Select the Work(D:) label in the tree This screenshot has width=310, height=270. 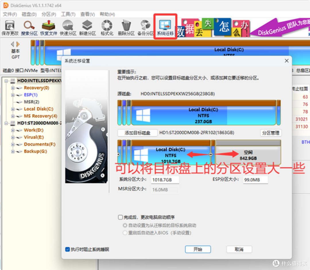[34, 130]
